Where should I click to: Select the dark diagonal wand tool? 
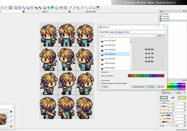point(24,8)
